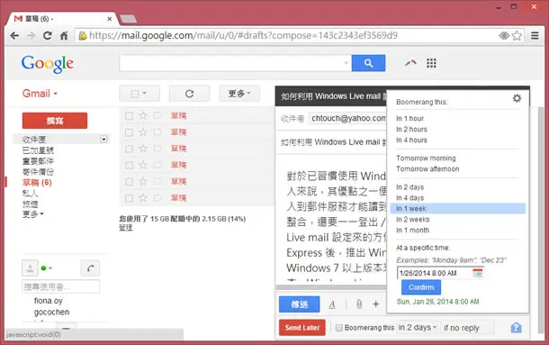Open the 'in 2 days' dropdown
Screen dimensions: 549x345
[418, 328]
